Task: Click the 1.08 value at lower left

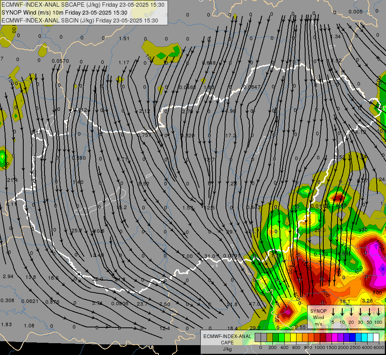Action: (x=29, y=326)
